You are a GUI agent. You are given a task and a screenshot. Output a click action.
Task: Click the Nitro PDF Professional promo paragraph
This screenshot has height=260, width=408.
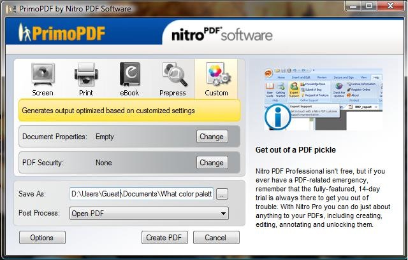pos(323,198)
